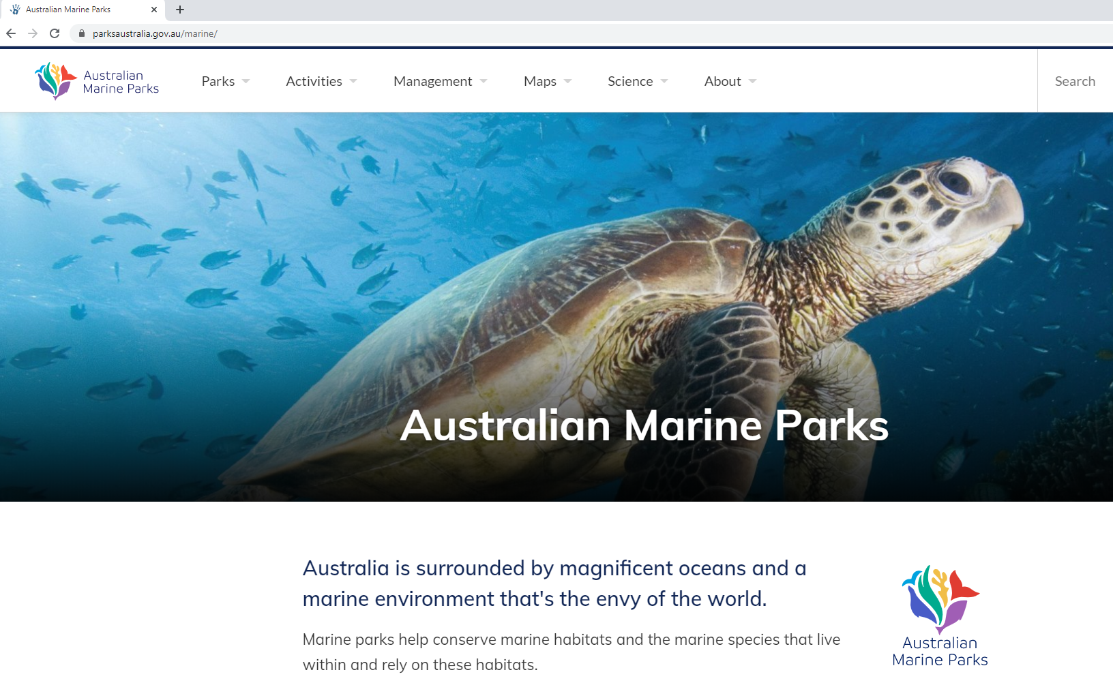The width and height of the screenshot is (1113, 683).
Task: Select Management in the navigation menu
Action: [x=432, y=81]
